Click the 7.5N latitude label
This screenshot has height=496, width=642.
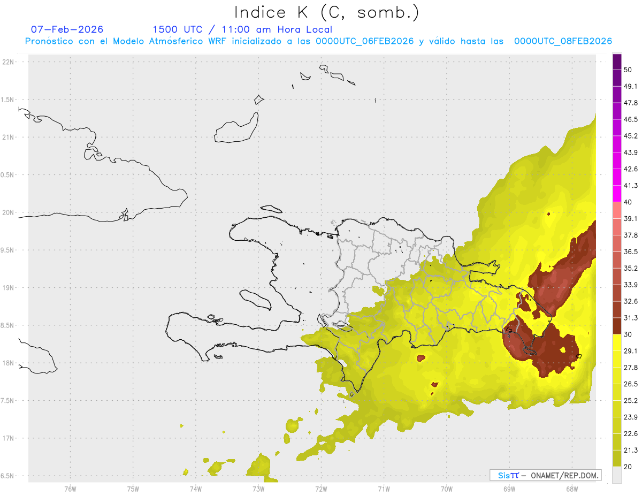click(8, 401)
